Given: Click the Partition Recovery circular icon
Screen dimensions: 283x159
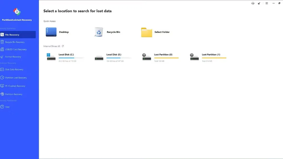Looking at the screenshot, I should 2,94.
